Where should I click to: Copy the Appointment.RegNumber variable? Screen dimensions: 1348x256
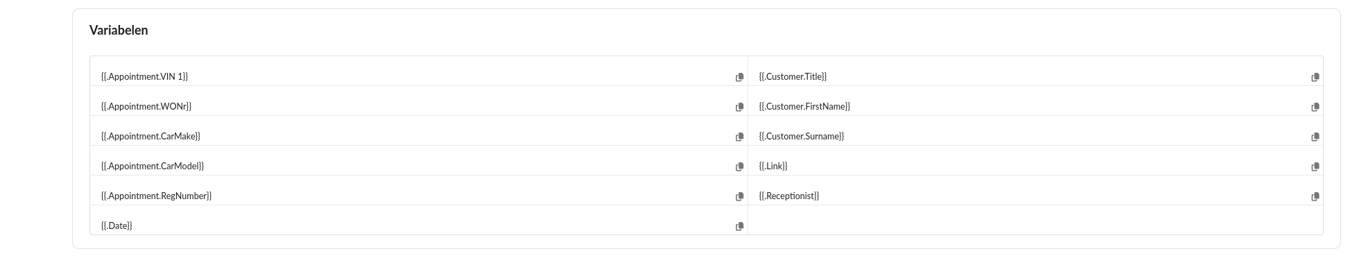click(x=739, y=196)
